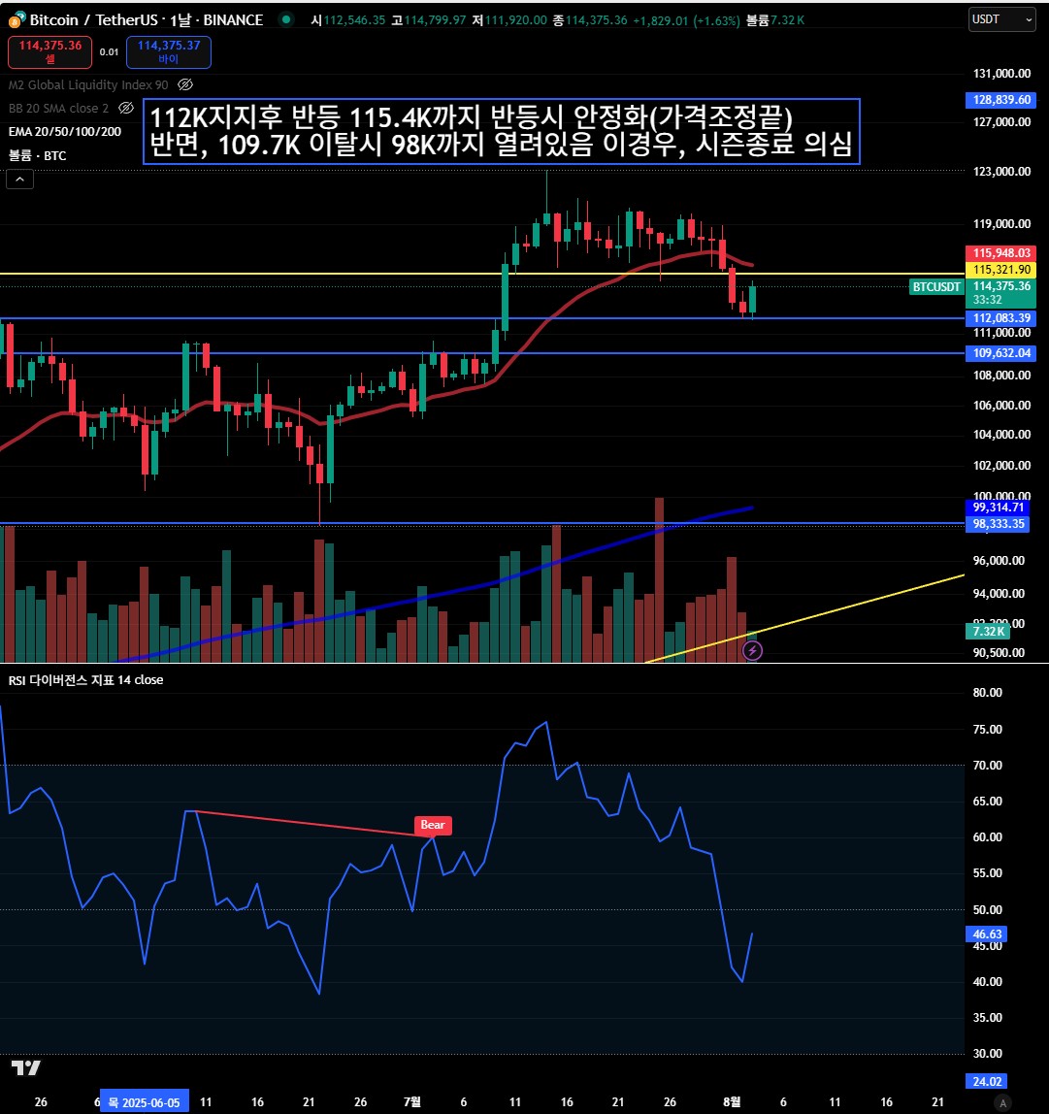Click the 115,948.03 red EMA price label
This screenshot has height=1114, width=1049.
click(x=1000, y=253)
